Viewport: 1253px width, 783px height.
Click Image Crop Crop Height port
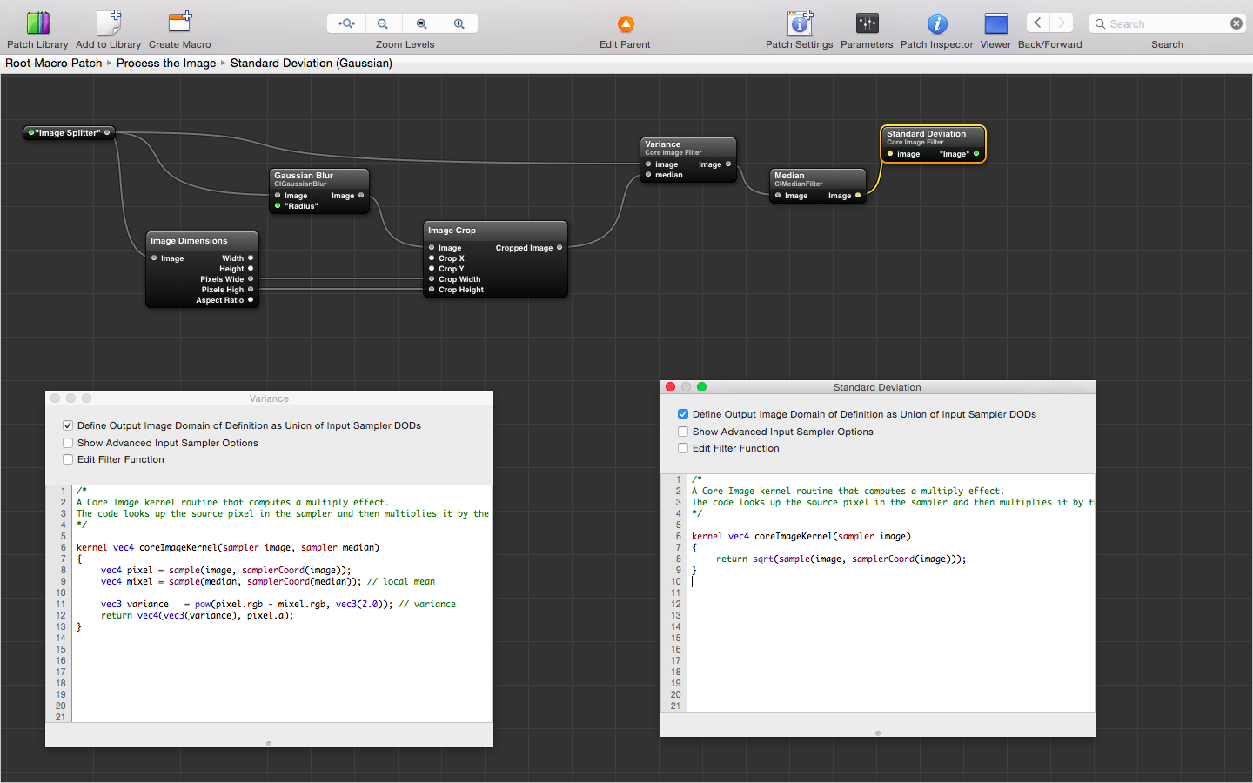coord(432,290)
